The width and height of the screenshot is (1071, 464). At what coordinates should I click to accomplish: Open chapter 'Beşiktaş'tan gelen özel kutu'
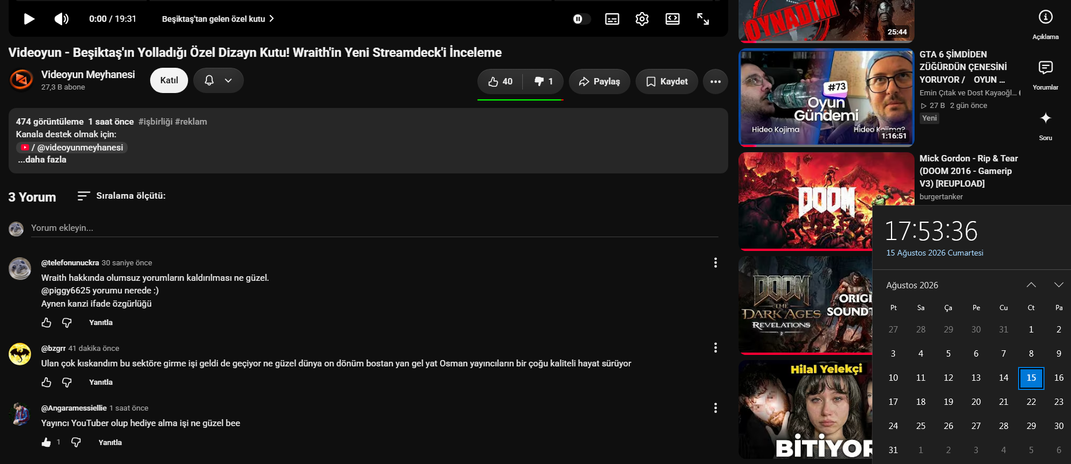pos(218,19)
